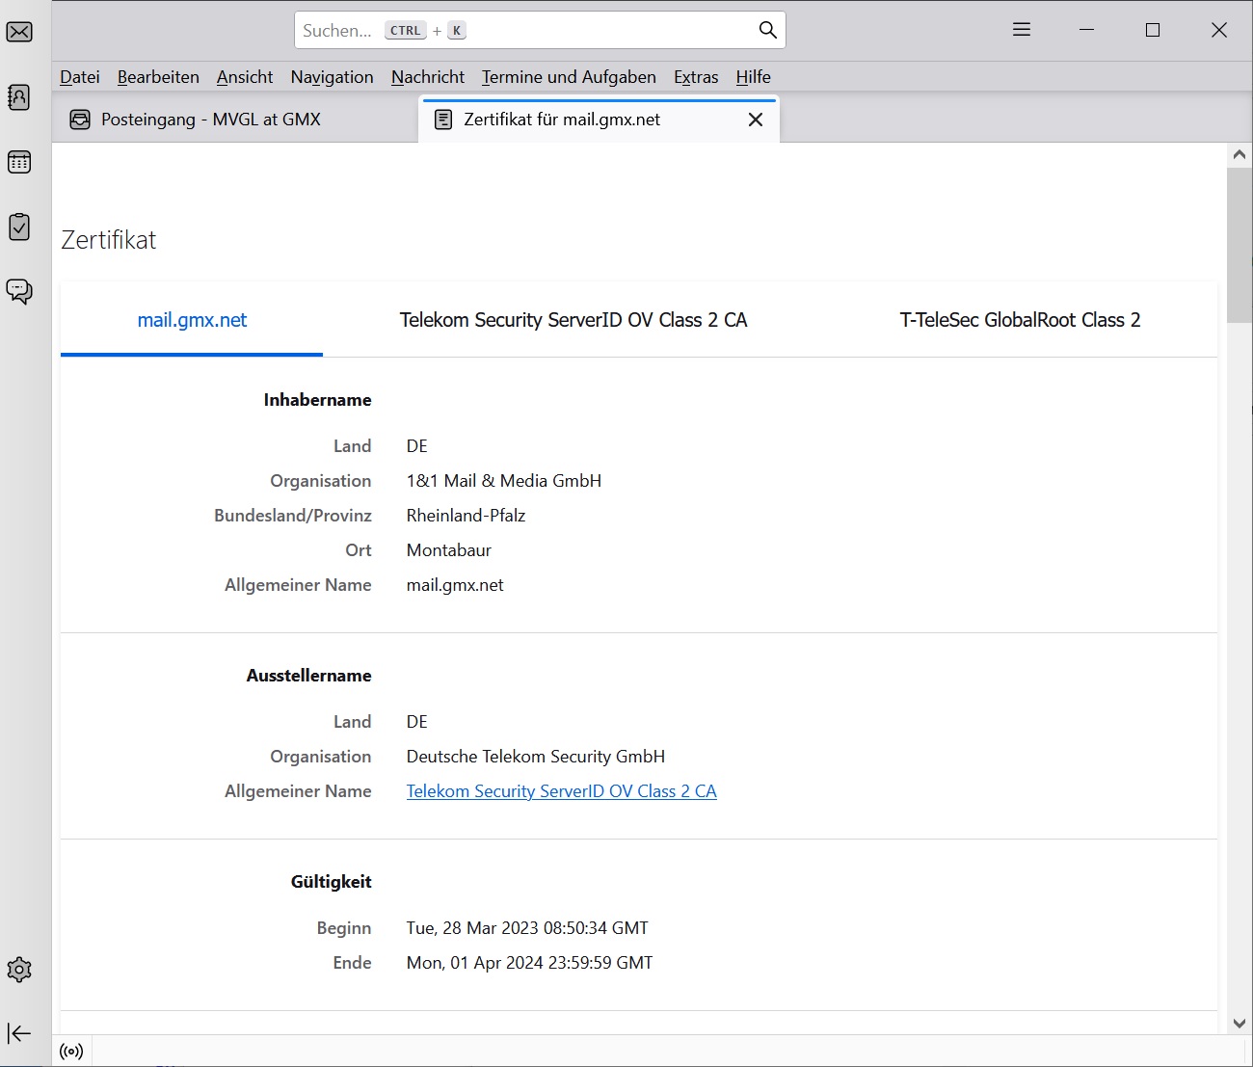Open the Calendar sidebar icon
Screen dimensions: 1253x1067
[x=19, y=162]
